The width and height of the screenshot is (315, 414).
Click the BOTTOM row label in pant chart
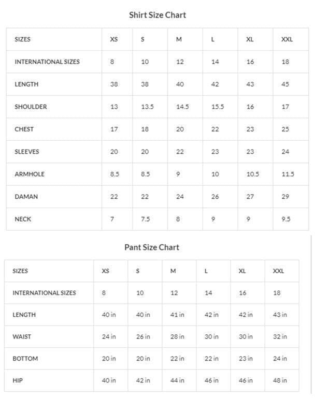pos(25,358)
